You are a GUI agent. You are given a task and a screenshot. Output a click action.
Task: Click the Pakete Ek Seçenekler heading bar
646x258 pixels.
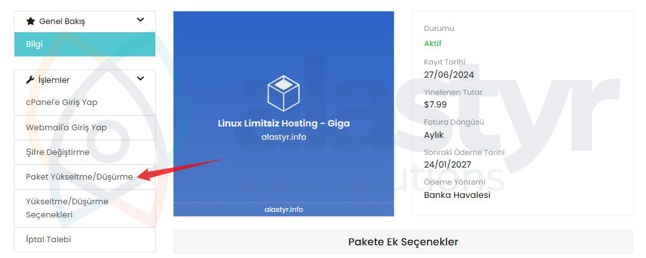click(x=403, y=242)
